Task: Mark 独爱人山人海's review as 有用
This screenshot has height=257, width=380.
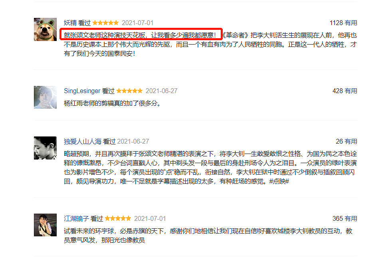Action: coord(351,142)
